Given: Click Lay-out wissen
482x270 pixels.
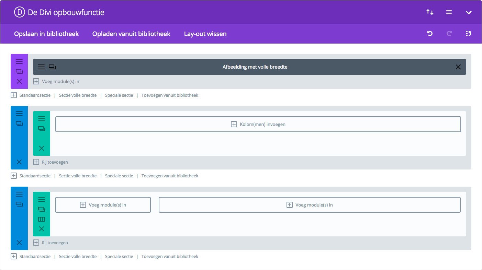Looking at the screenshot, I should [x=205, y=34].
